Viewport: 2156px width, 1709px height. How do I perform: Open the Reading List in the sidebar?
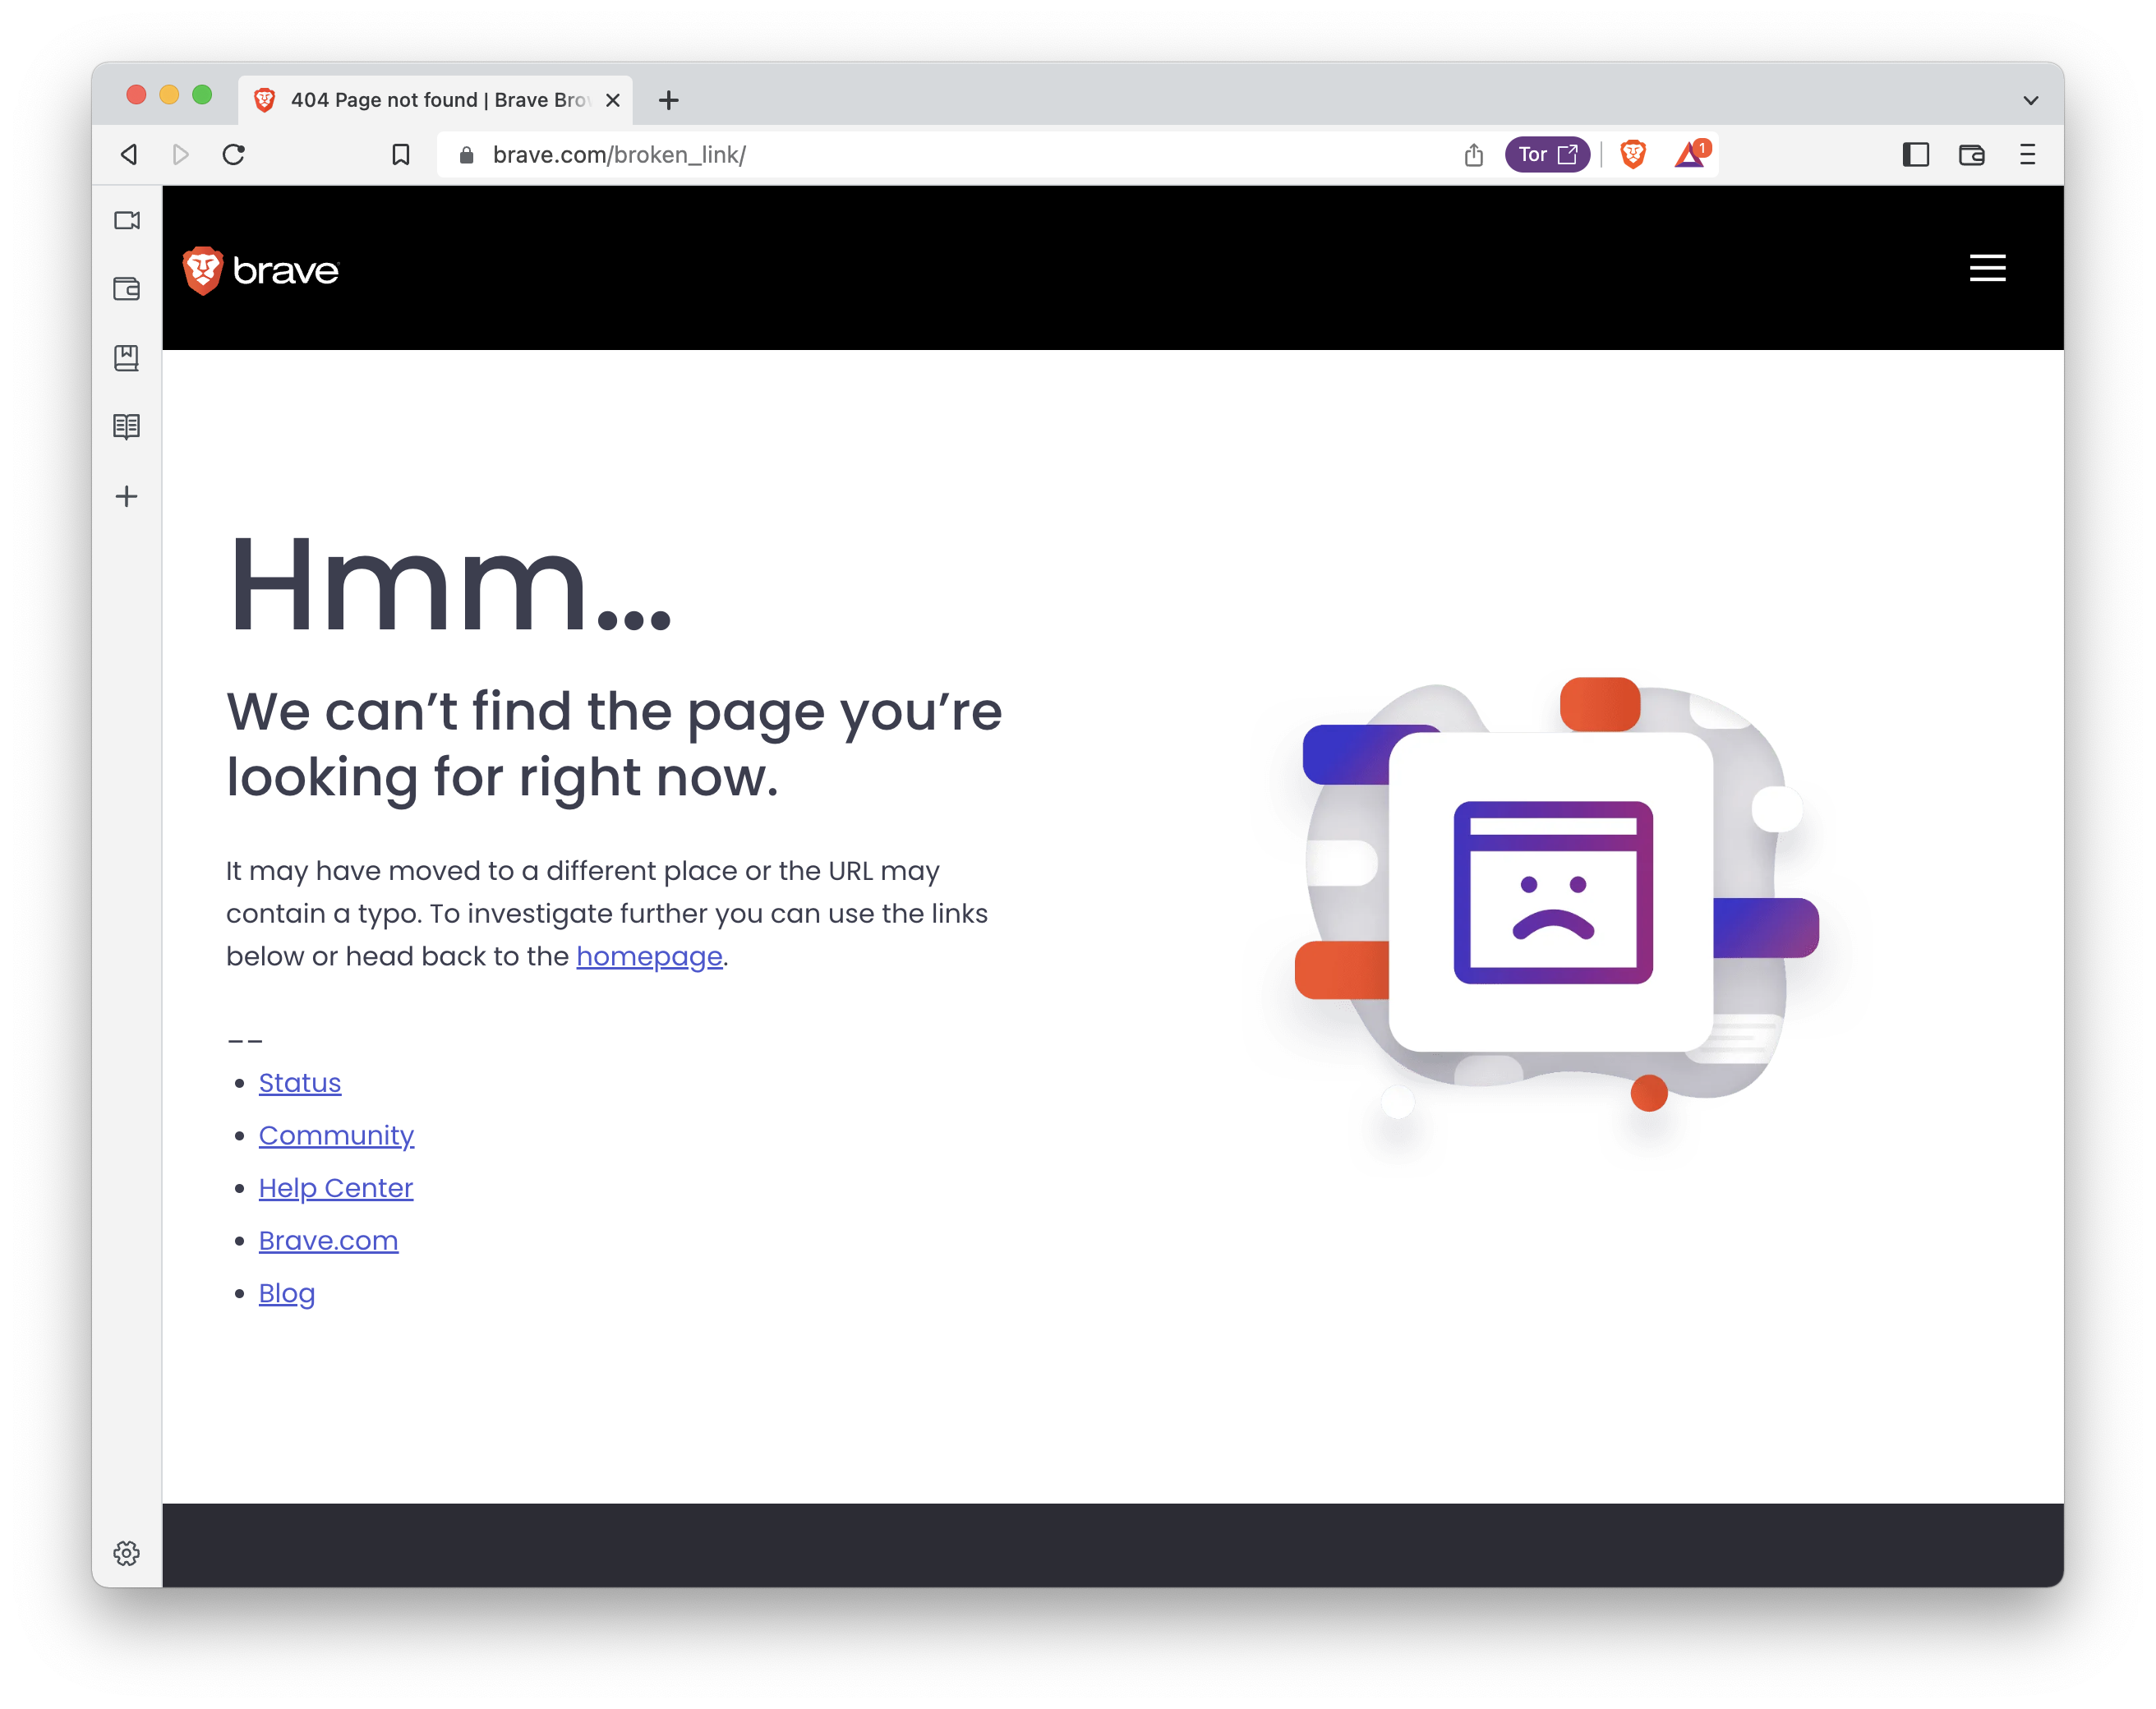coord(127,426)
